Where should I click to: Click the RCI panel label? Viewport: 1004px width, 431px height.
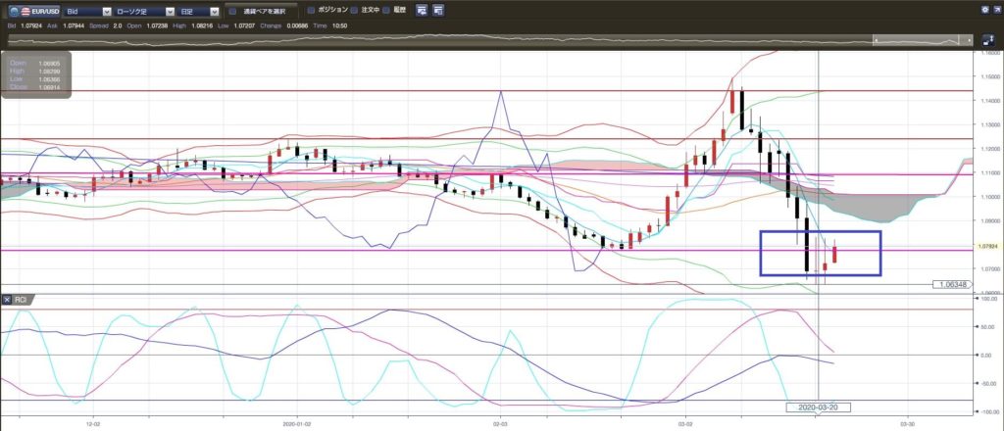[20, 300]
